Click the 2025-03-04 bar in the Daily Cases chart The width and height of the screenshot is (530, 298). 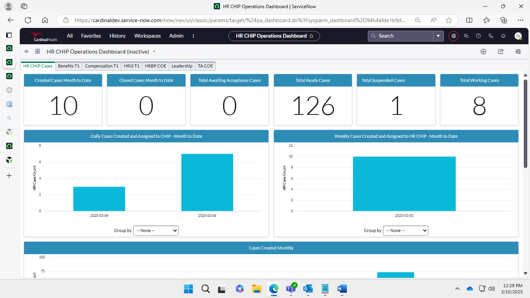pos(99,199)
